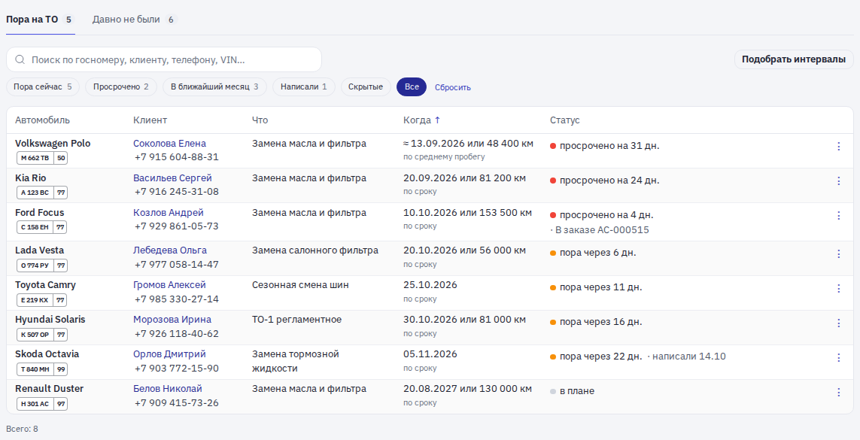Open client Морозова Ирина
This screenshot has height=440, width=860.
pos(172,320)
